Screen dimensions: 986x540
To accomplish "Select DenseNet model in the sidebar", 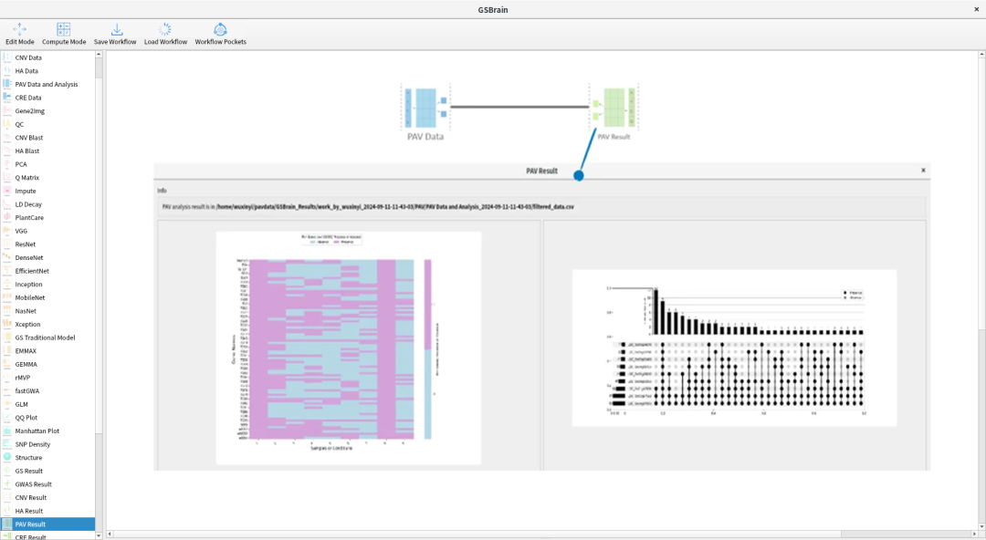I will 47,258.
